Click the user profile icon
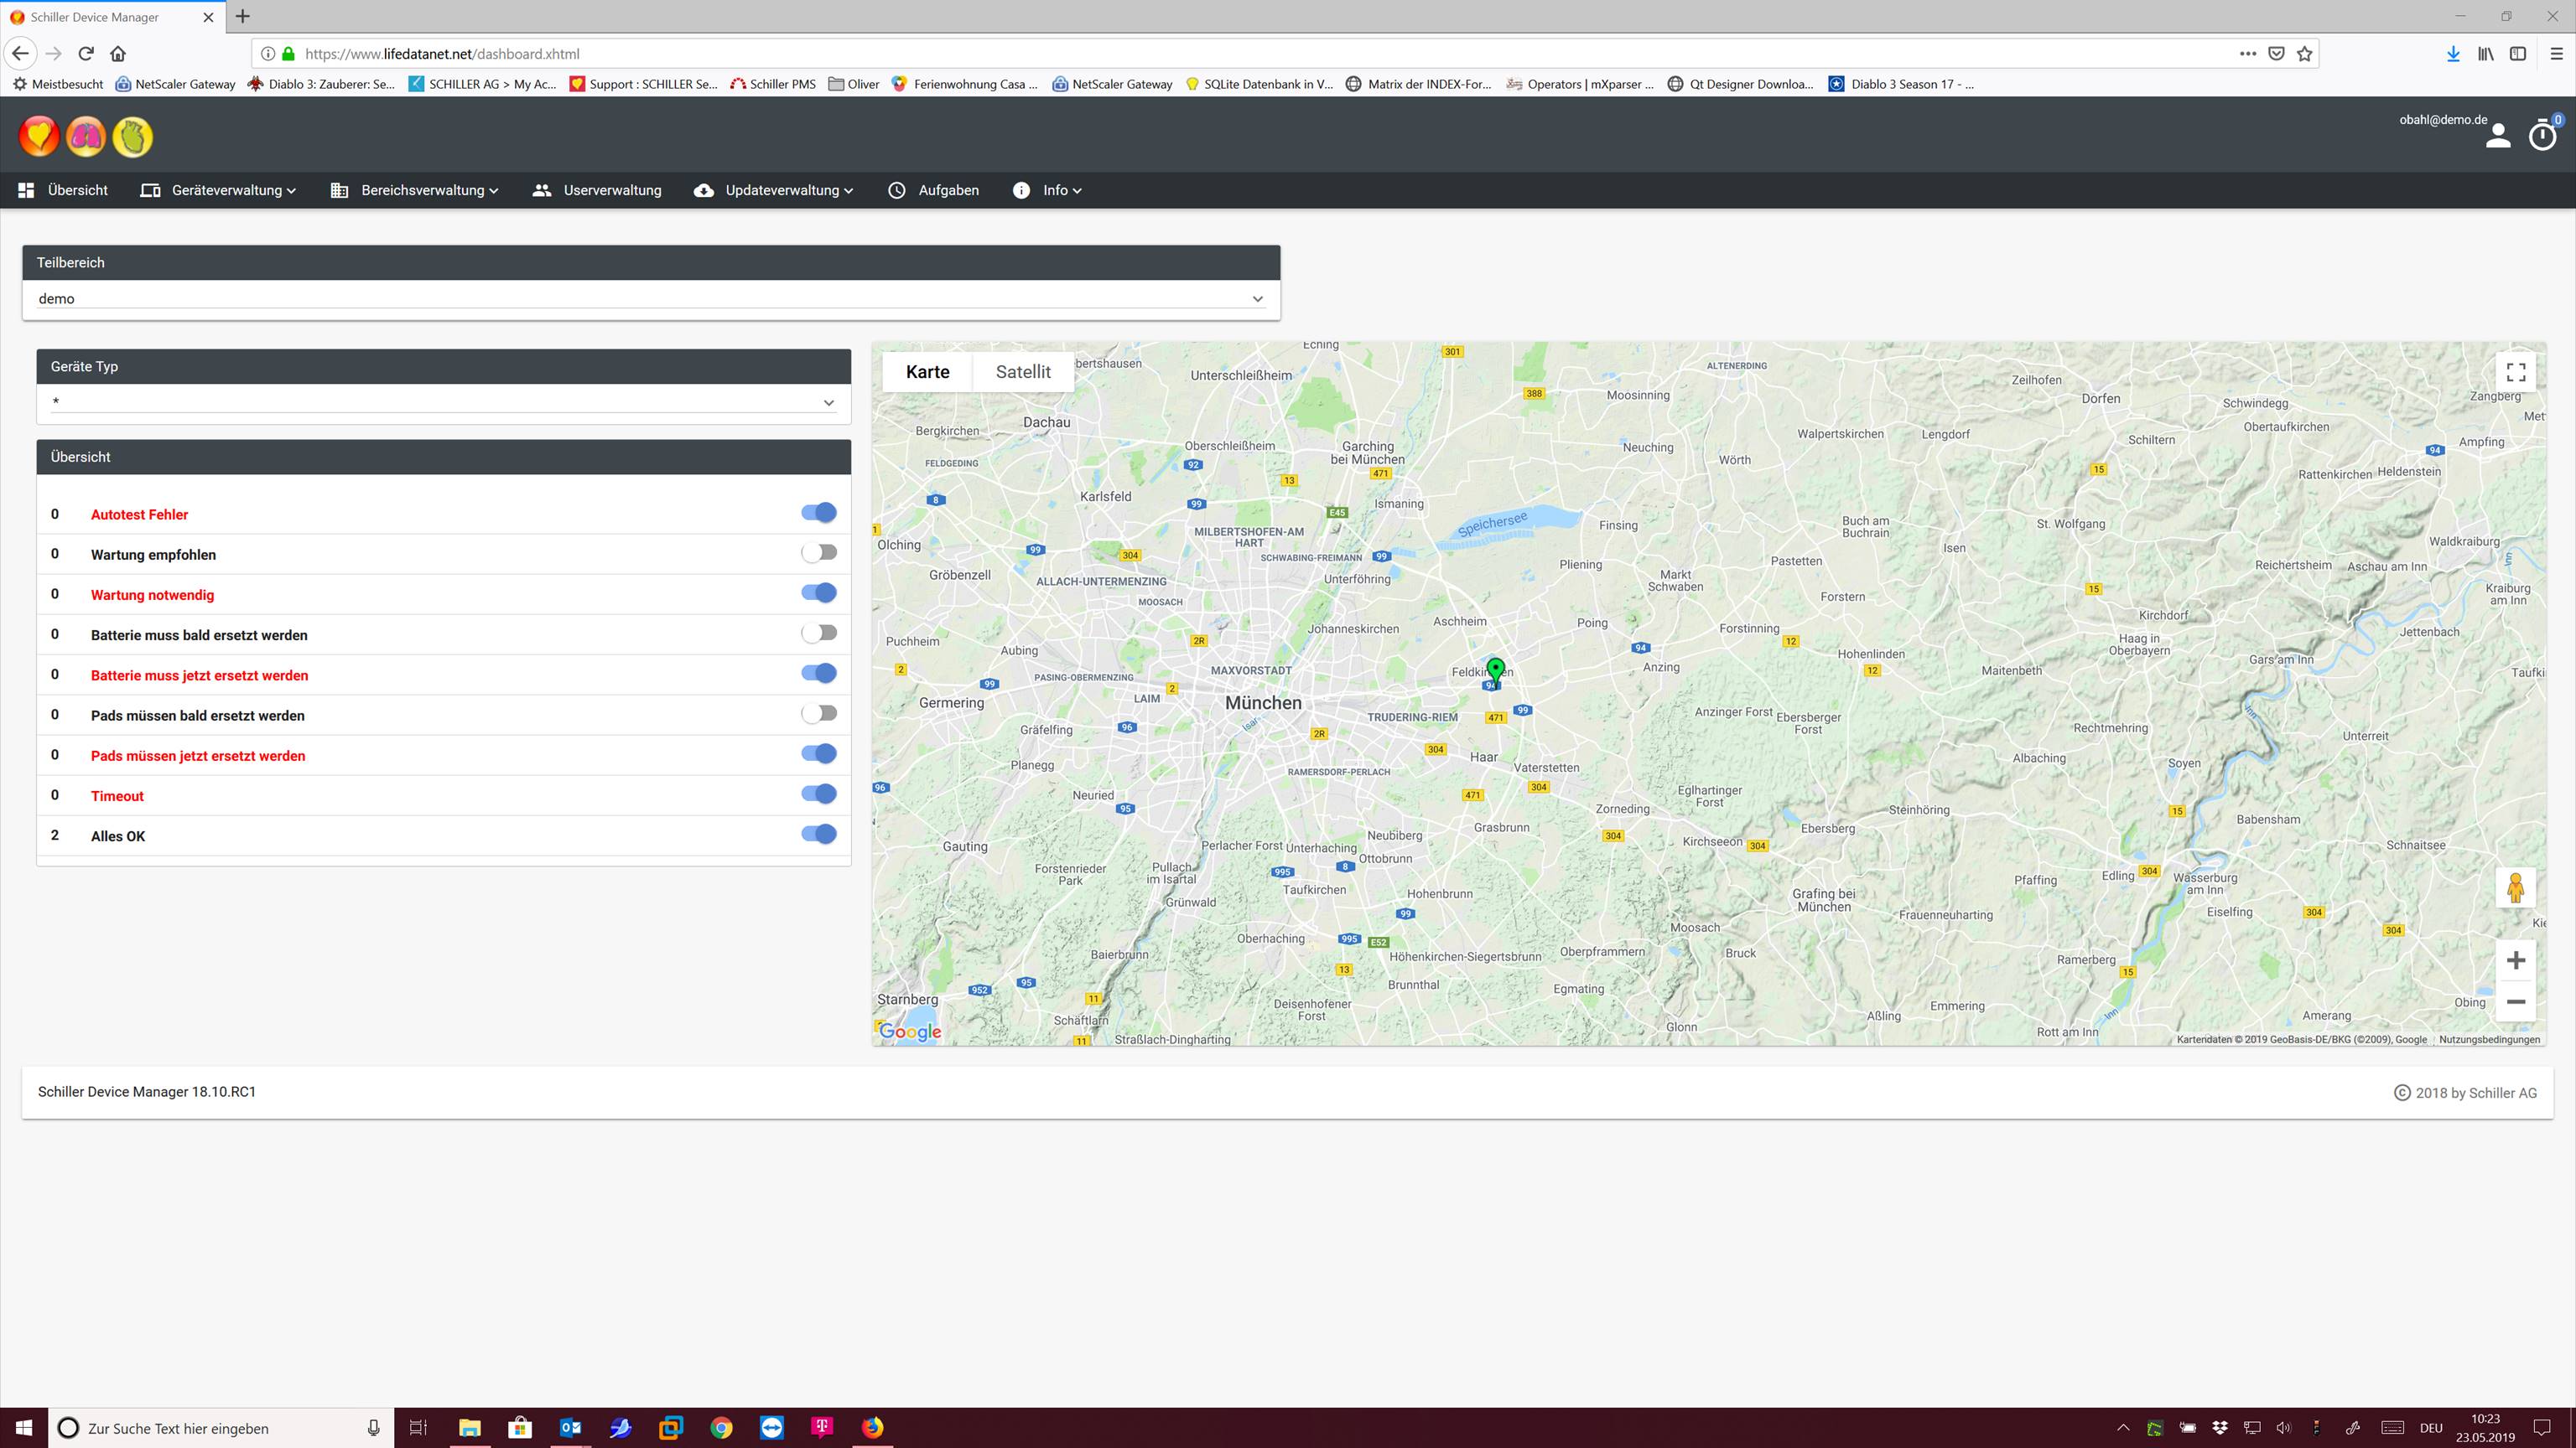The height and width of the screenshot is (1448, 2576). pyautogui.click(x=2497, y=136)
